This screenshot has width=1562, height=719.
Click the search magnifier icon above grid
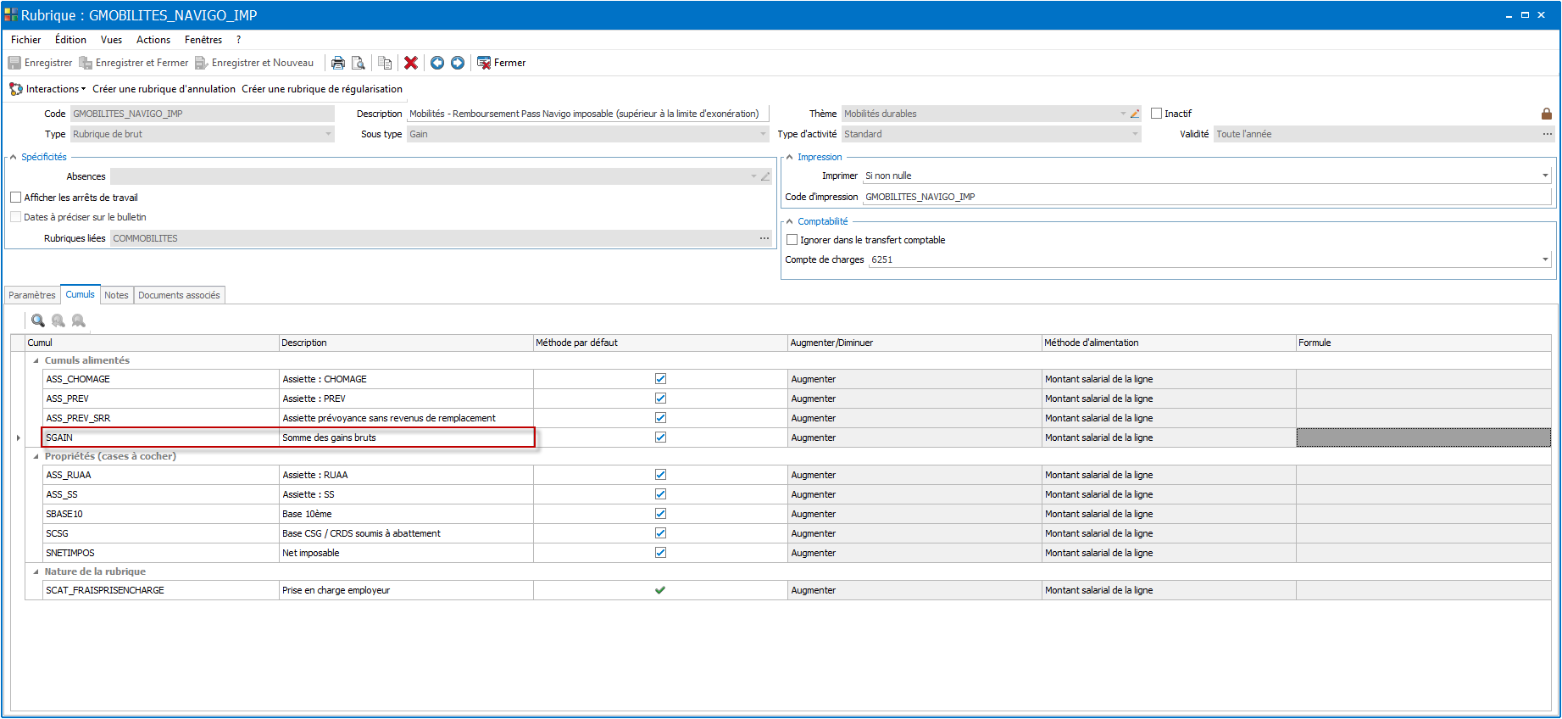38,320
